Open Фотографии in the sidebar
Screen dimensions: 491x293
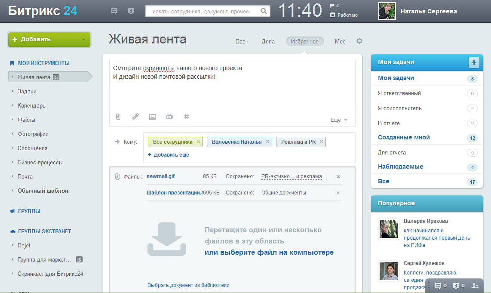(33, 134)
